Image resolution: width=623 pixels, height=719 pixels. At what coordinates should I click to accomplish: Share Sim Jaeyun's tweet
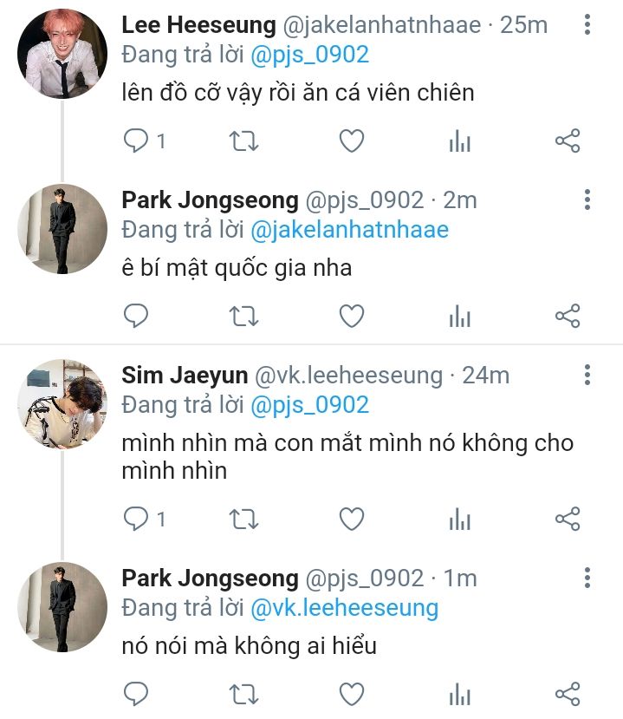[x=567, y=520]
